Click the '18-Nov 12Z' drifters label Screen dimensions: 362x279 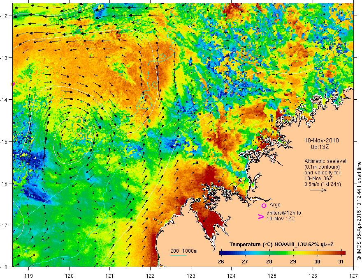[x=281, y=218]
